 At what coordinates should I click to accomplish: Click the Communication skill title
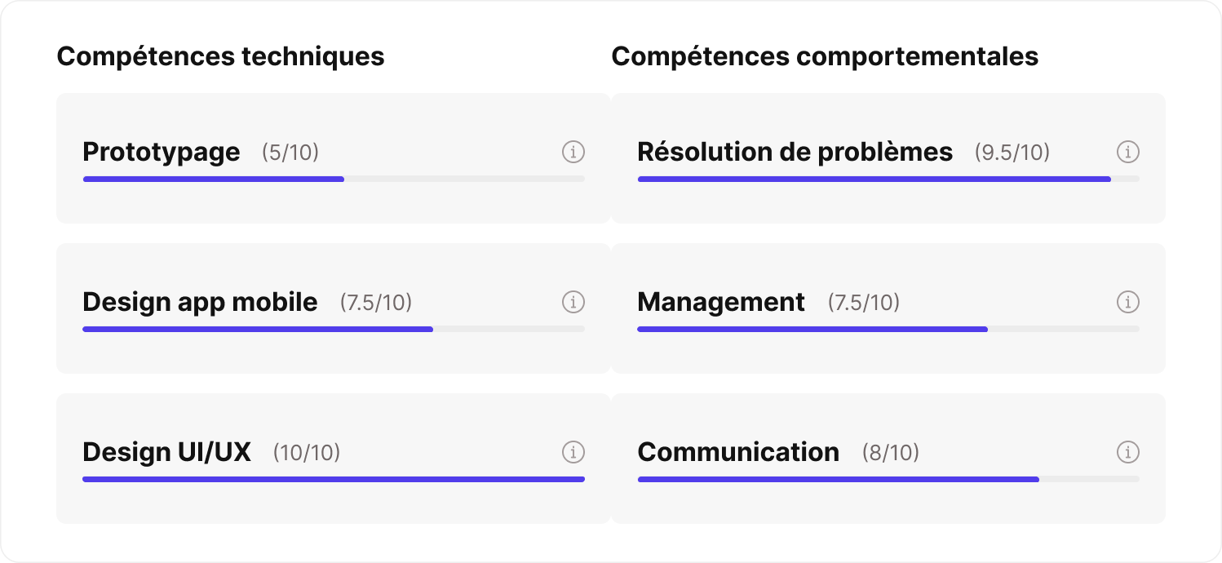(738, 452)
